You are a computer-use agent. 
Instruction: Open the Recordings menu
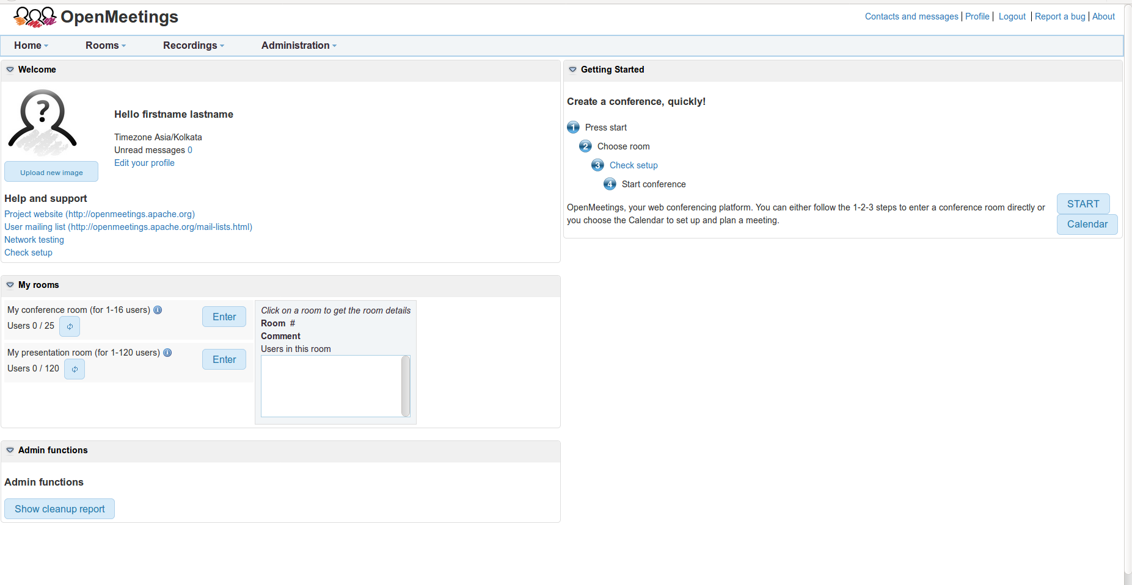pos(194,46)
